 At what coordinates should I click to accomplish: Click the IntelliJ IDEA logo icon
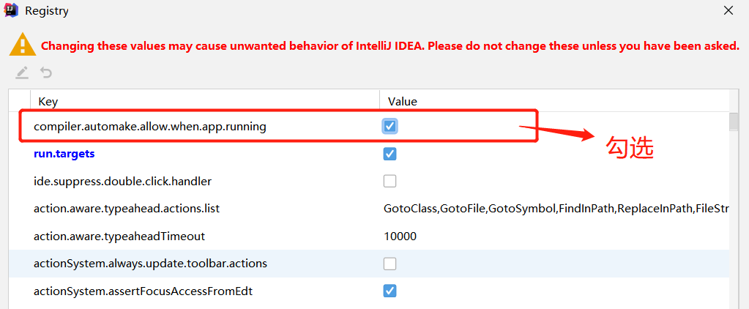click(x=12, y=11)
